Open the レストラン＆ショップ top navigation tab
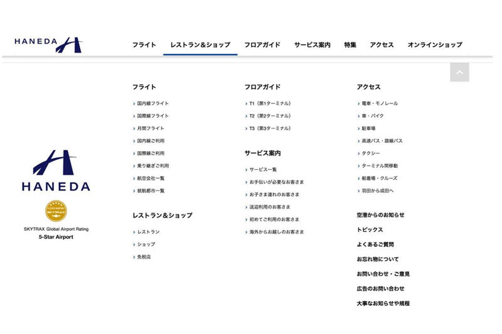502x334 pixels. point(200,44)
